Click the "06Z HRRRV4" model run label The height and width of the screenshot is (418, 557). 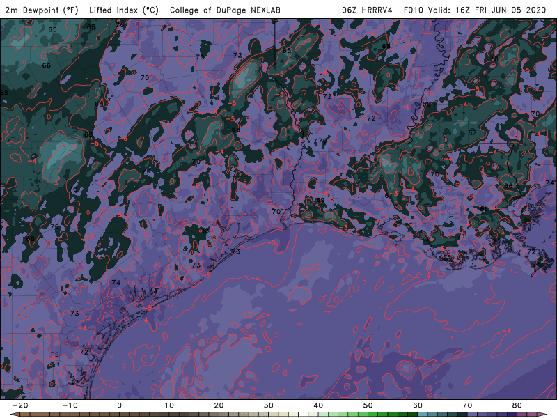point(367,10)
